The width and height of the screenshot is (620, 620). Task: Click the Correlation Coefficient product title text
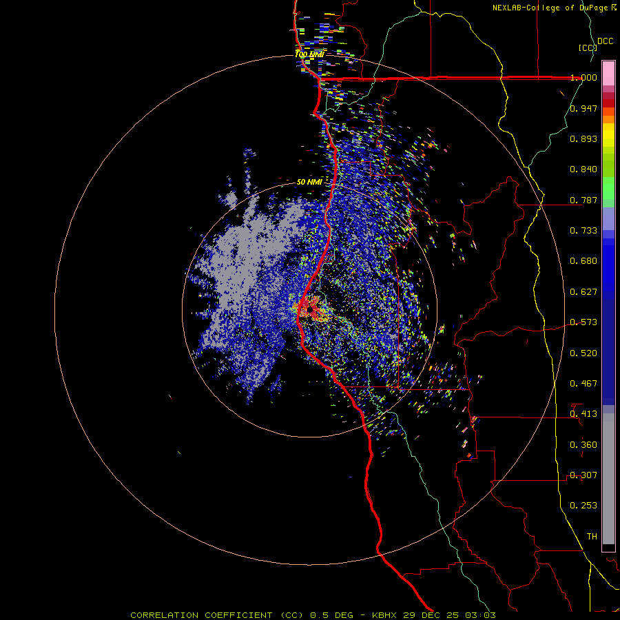coord(217,615)
